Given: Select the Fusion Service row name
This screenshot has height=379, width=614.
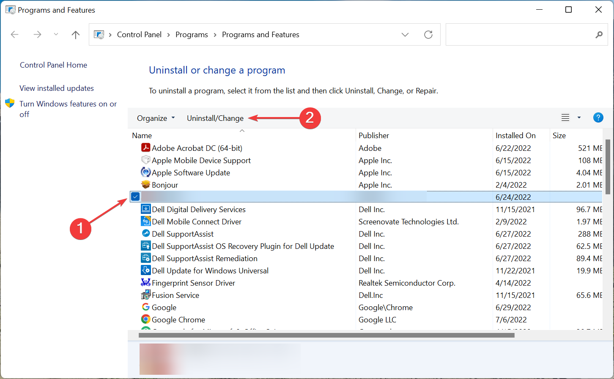Looking at the screenshot, I should coord(175,295).
